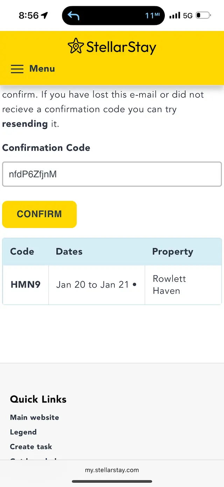Tap the StellarStay star logo
Image resolution: width=224 pixels, height=487 pixels.
click(76, 46)
